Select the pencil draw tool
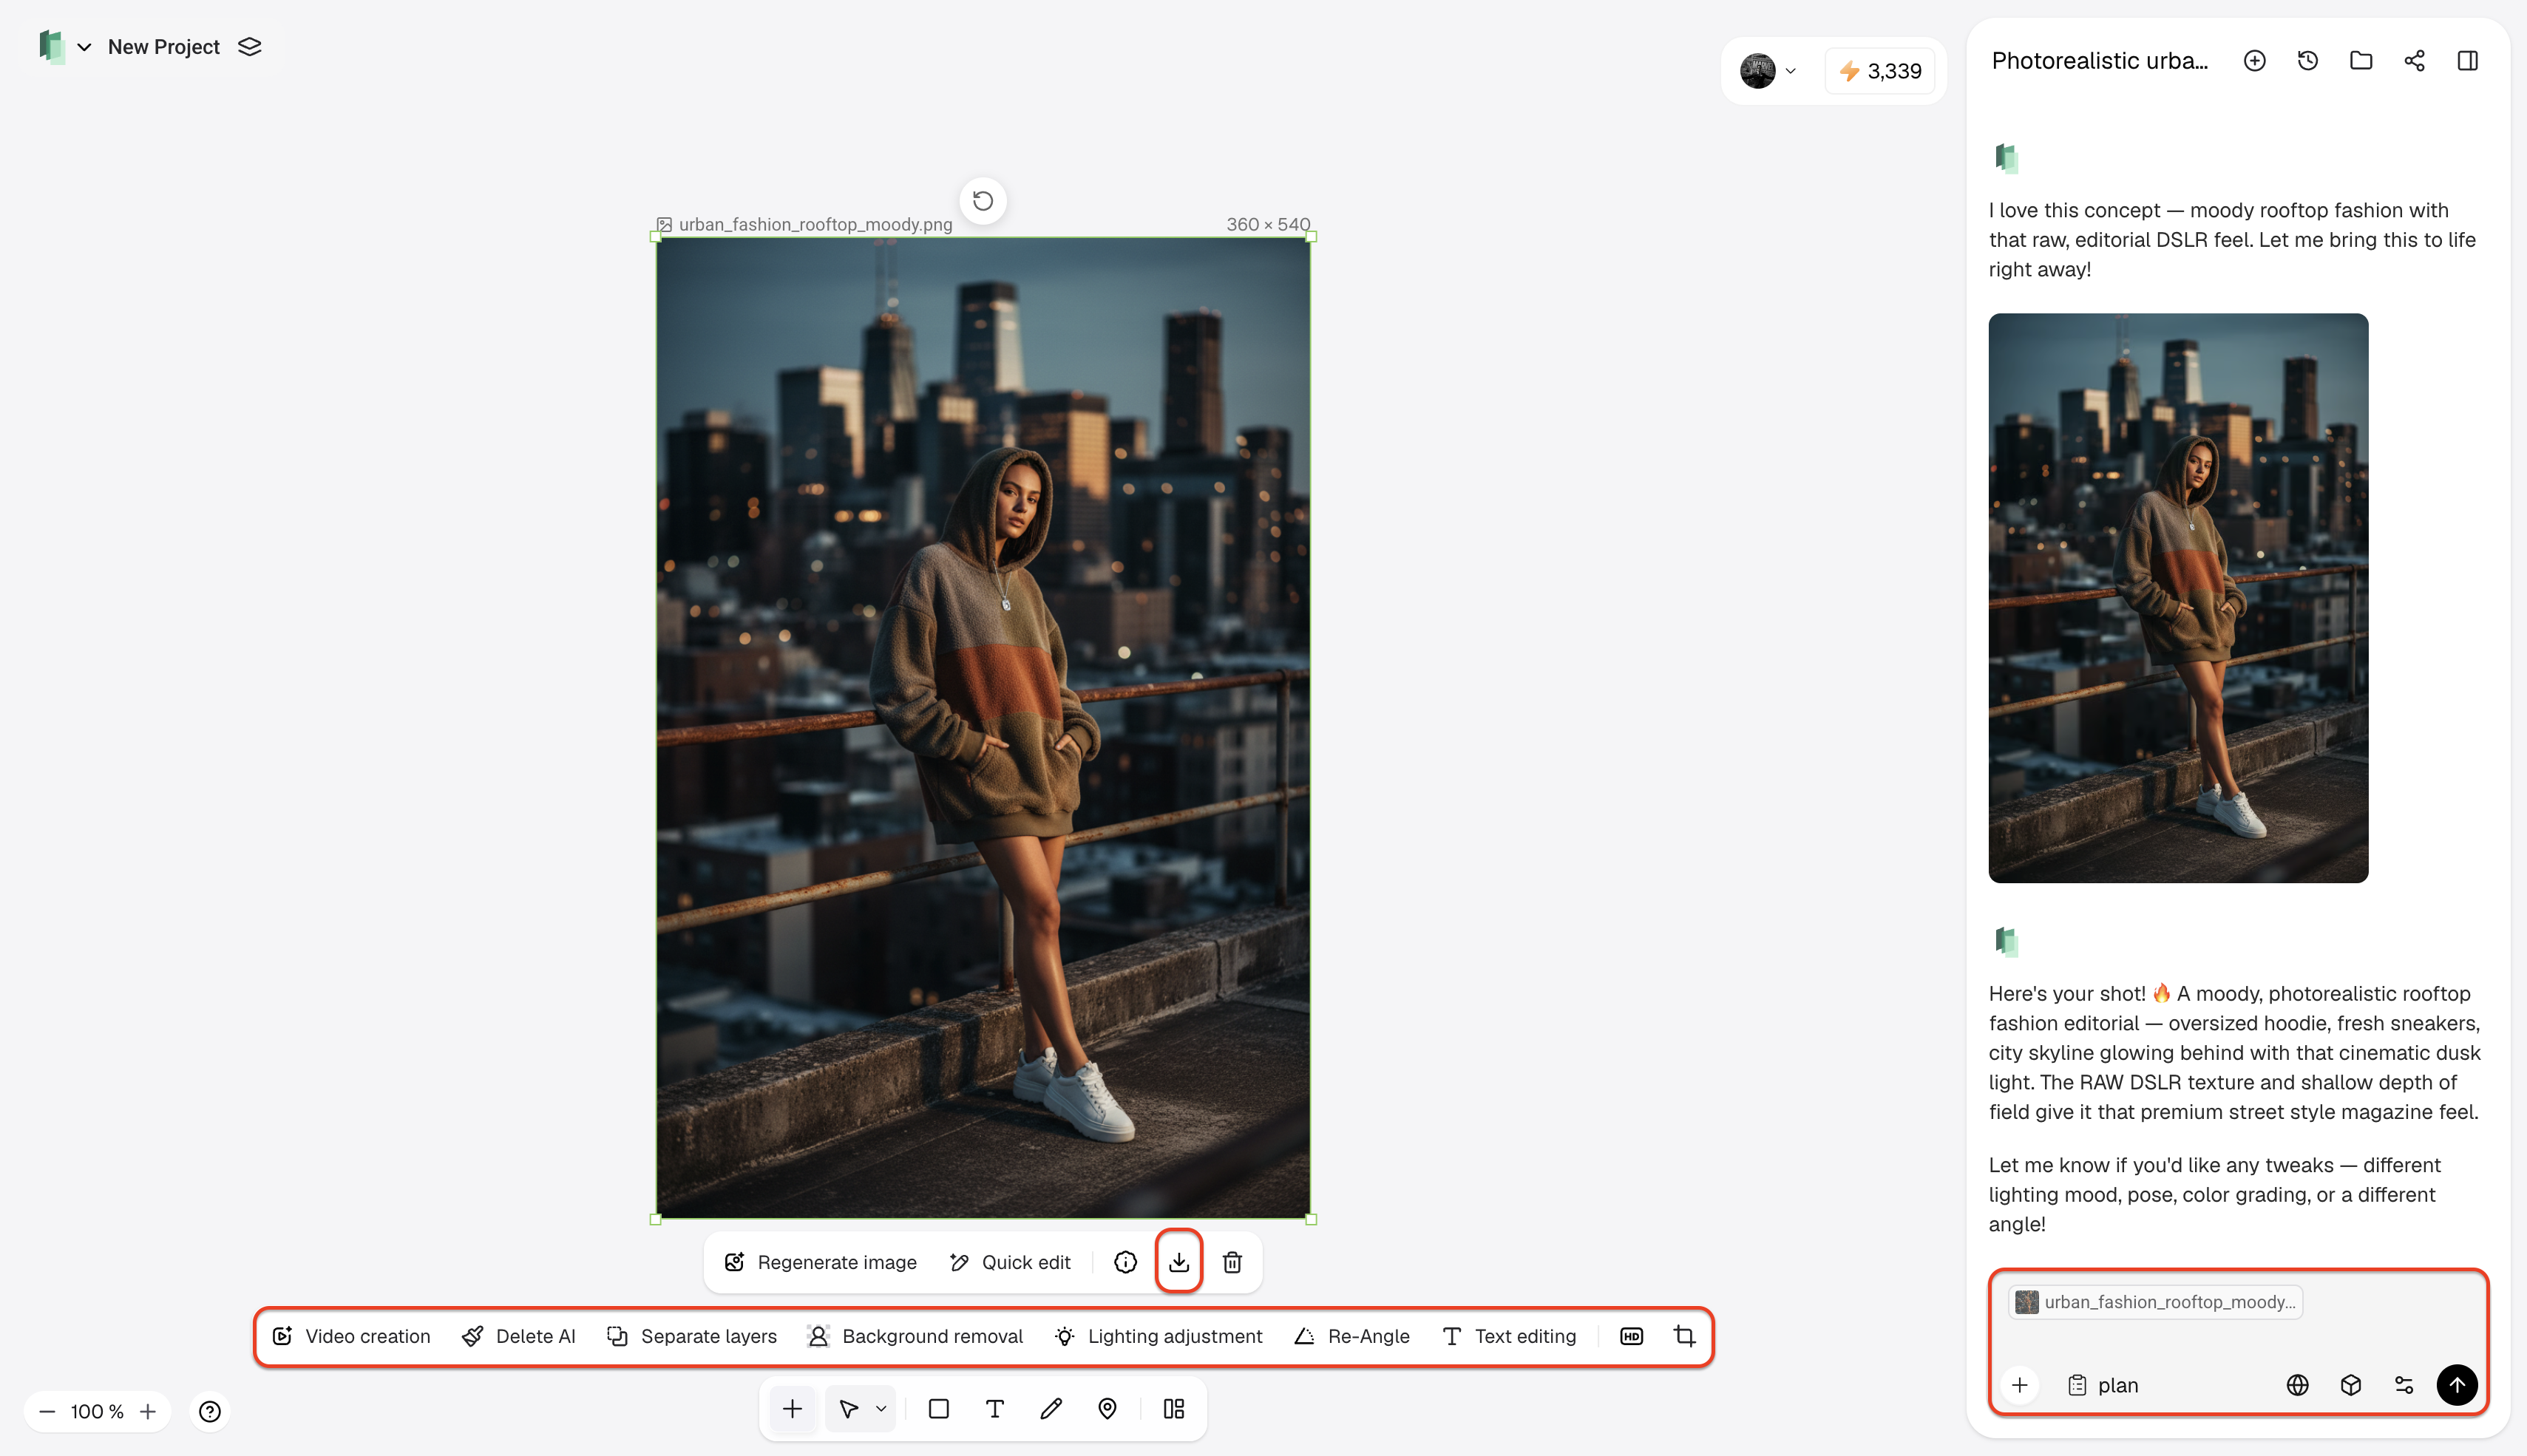 point(1051,1409)
